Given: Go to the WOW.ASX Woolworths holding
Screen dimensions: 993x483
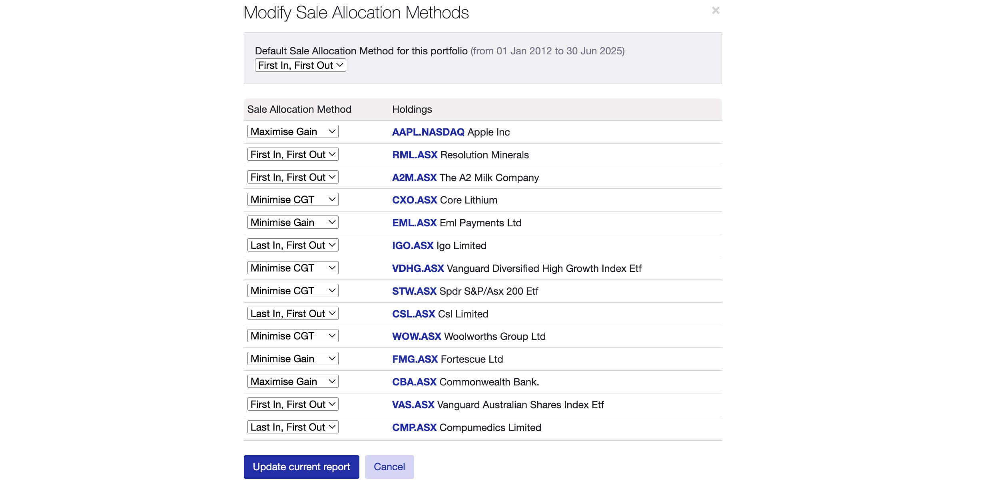Looking at the screenshot, I should (x=416, y=336).
